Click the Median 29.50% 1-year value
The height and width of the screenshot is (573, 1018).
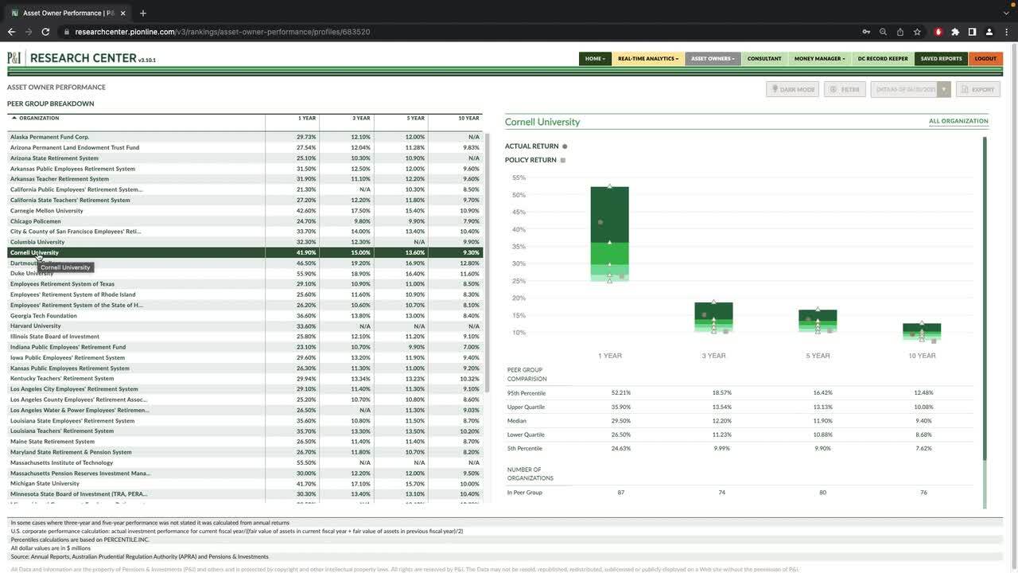(x=621, y=421)
